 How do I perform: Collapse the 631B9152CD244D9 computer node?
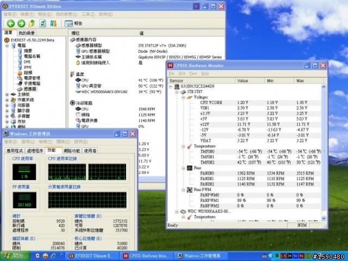point(171,86)
